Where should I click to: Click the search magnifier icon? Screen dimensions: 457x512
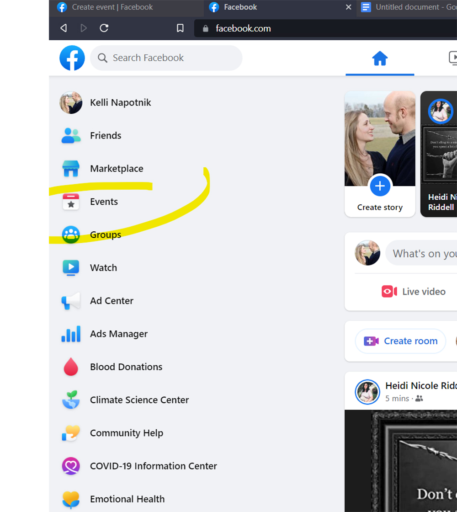click(x=102, y=58)
